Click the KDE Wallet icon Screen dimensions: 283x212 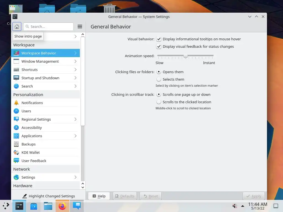(x=16, y=152)
